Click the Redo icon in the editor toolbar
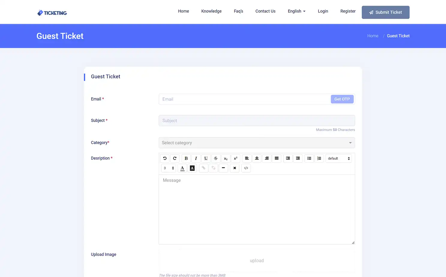Screen dimensions: 446x277 [175, 158]
